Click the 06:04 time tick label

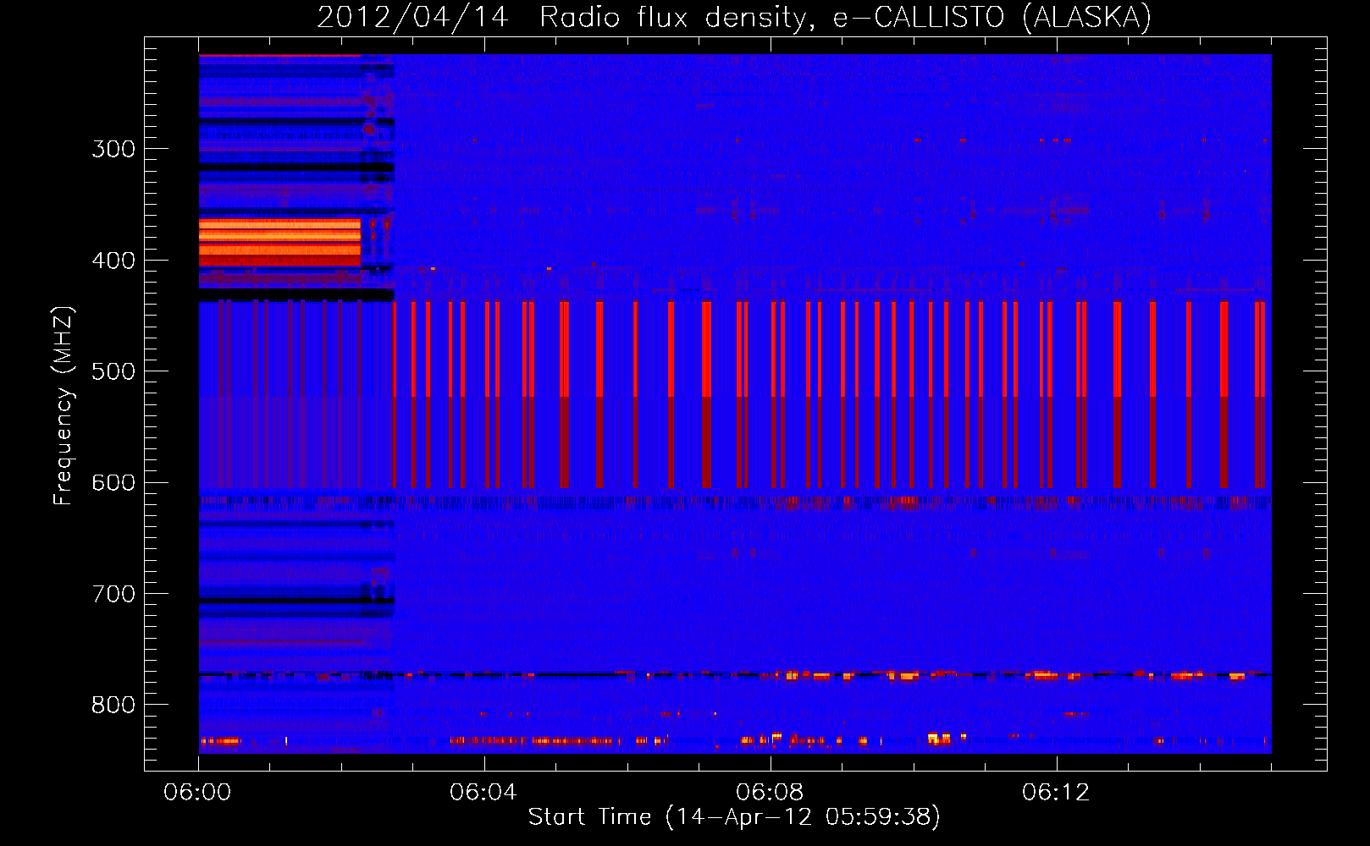coord(483,793)
